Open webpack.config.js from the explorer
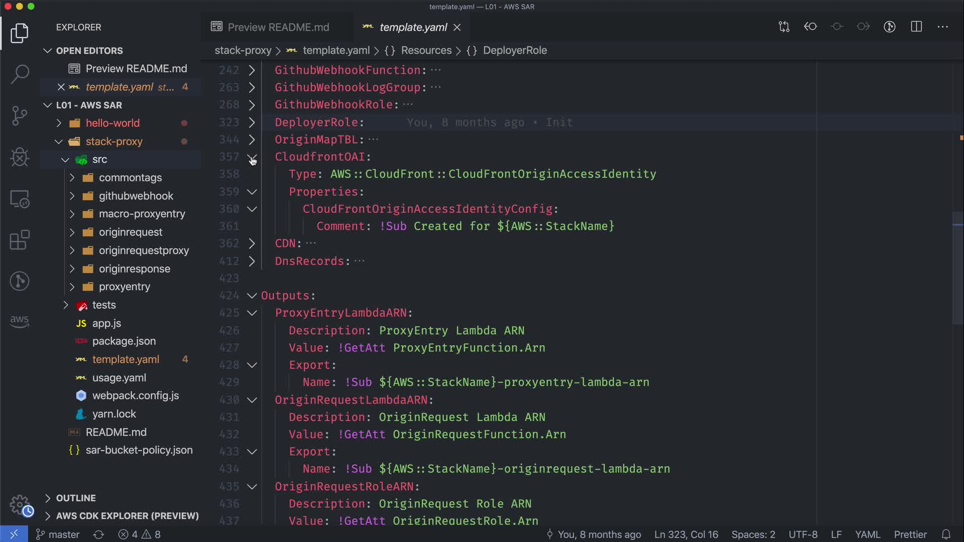This screenshot has height=542, width=964. [135, 395]
